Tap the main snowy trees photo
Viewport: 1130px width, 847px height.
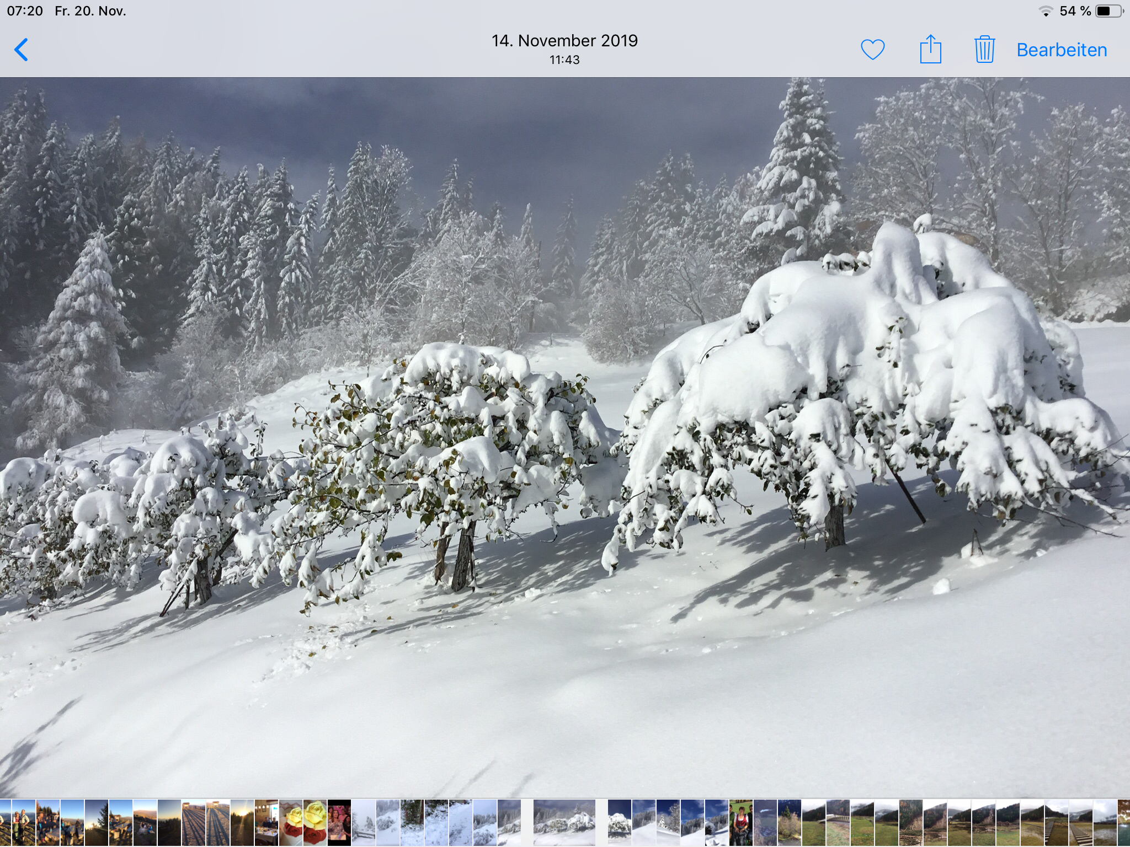coord(565,437)
